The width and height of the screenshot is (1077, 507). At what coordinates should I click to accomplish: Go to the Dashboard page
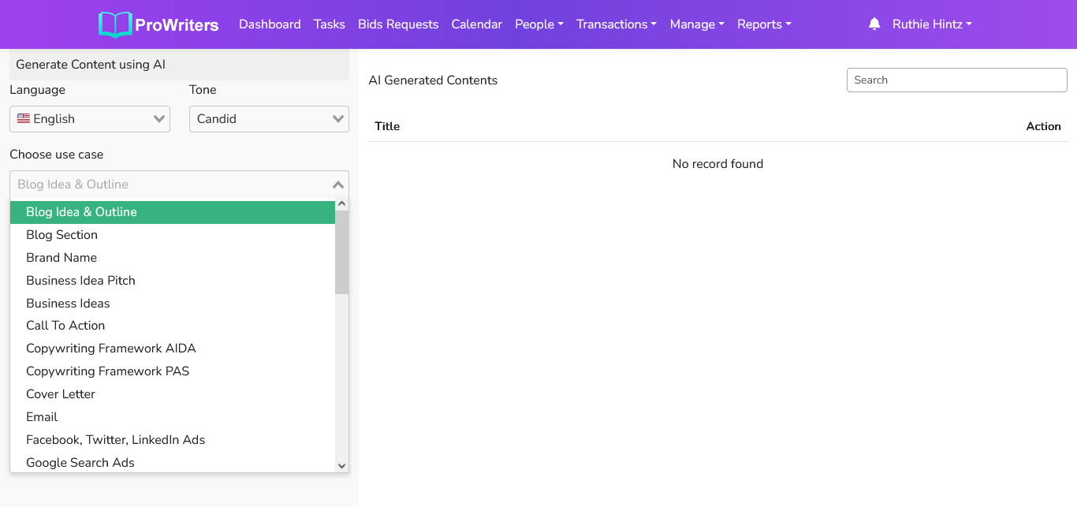270,24
